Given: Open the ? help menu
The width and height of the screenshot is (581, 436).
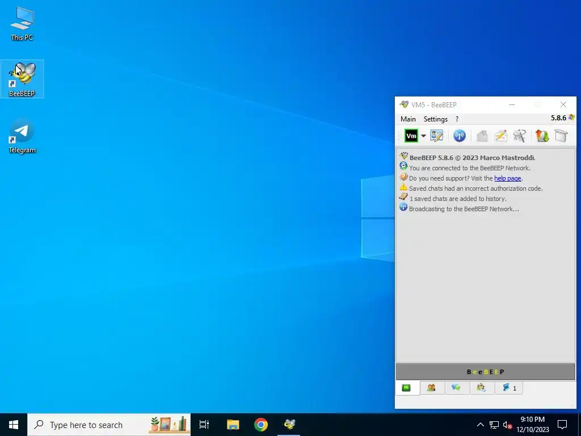Looking at the screenshot, I should 457,119.
